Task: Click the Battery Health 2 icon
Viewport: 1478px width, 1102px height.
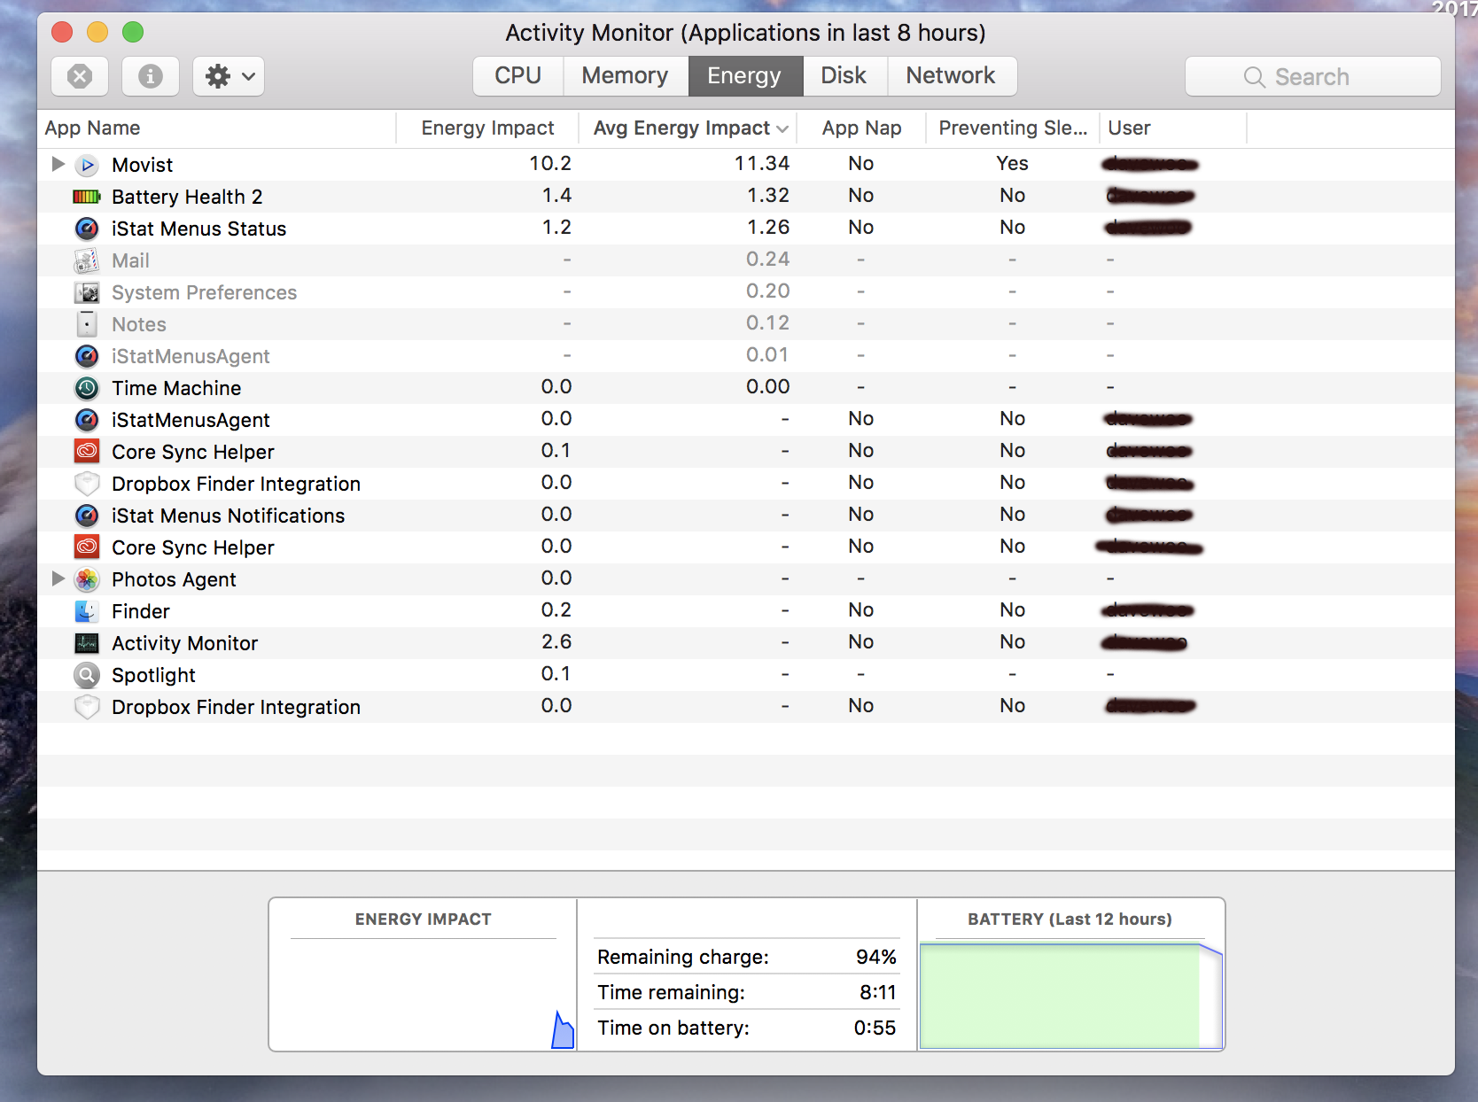Action: 87,197
